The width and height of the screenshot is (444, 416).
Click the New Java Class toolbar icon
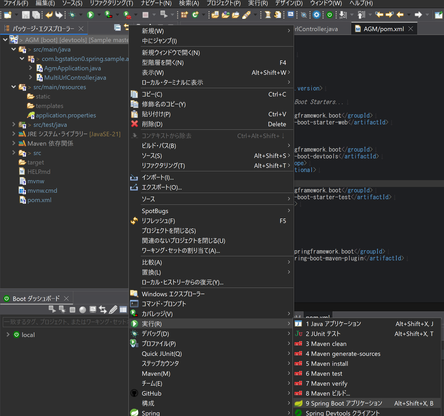pyautogui.click(x=195, y=15)
